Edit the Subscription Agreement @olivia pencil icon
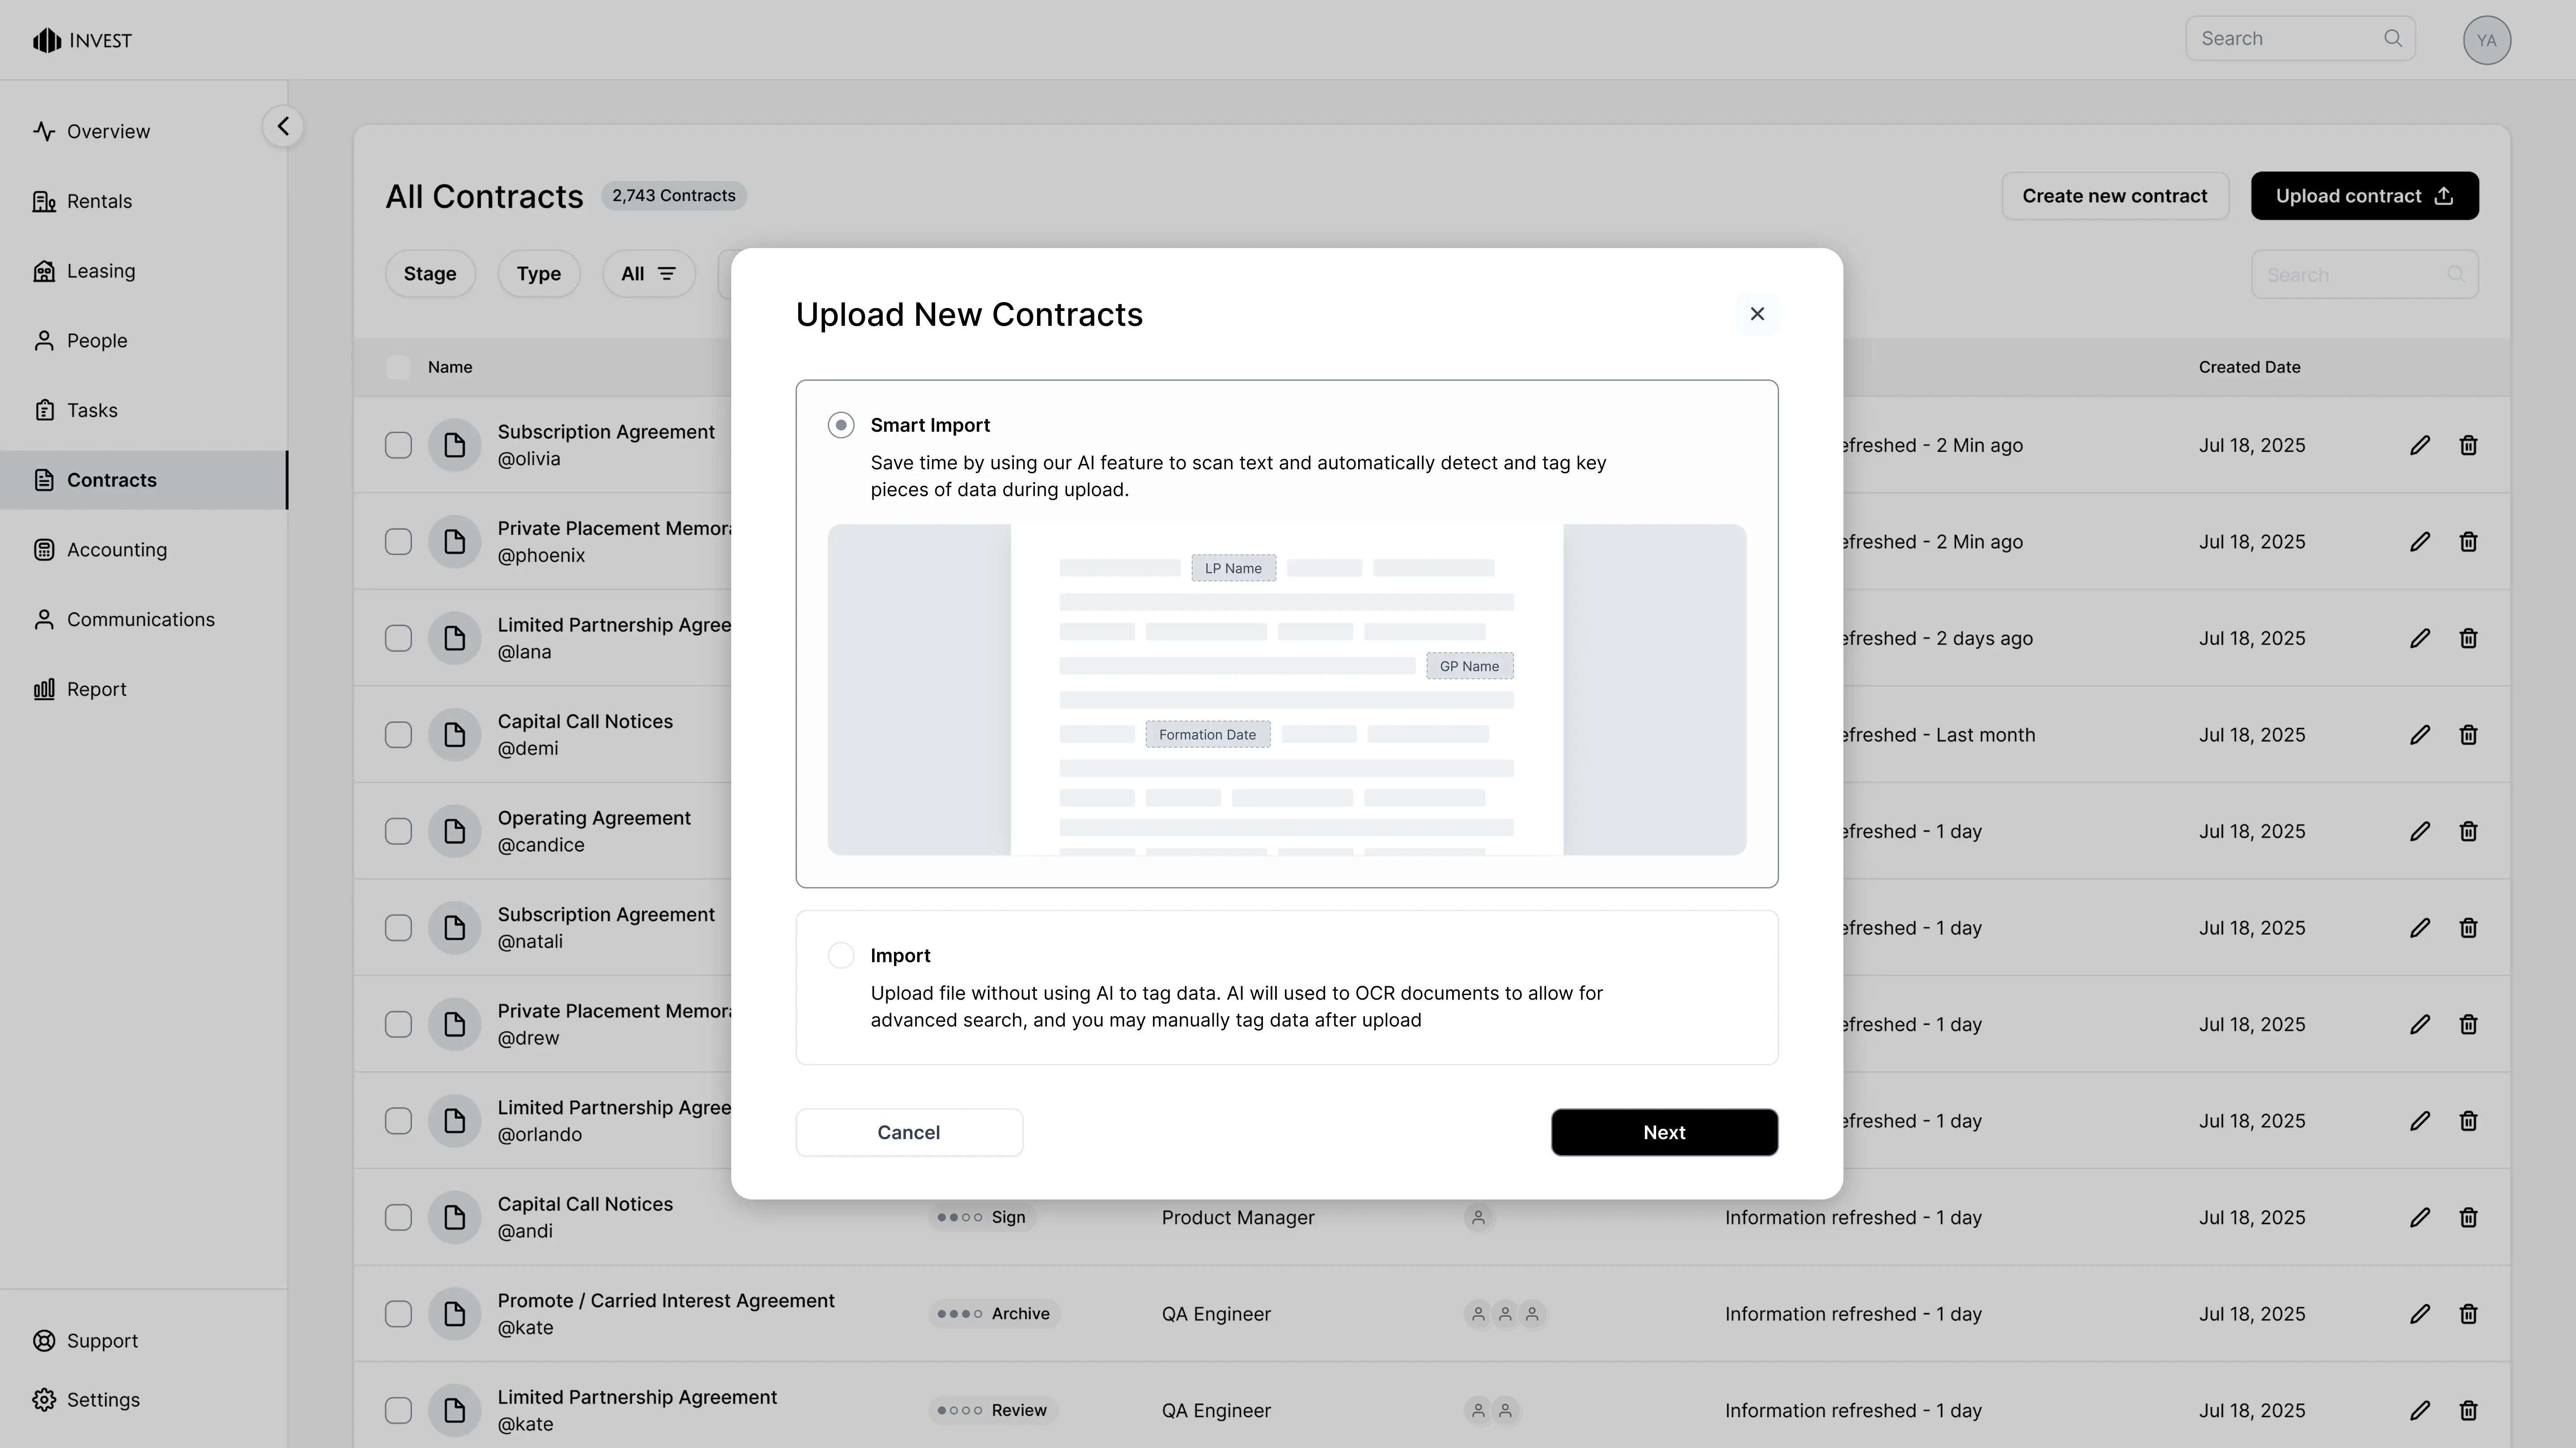Image resolution: width=2576 pixels, height=1448 pixels. tap(2419, 446)
